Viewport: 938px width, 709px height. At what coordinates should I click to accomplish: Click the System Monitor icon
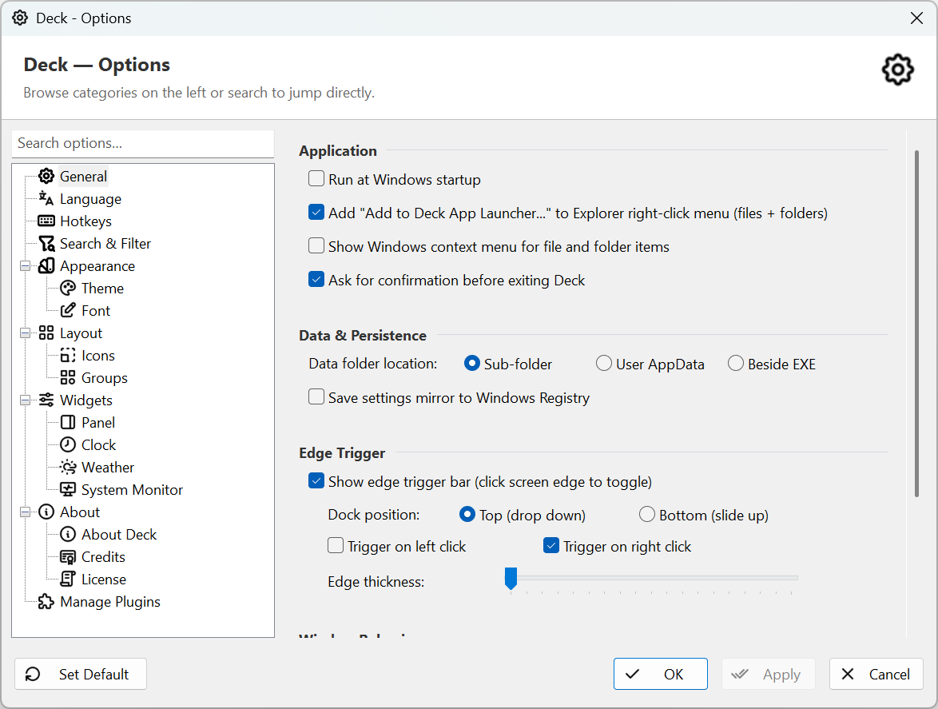pyautogui.click(x=68, y=489)
